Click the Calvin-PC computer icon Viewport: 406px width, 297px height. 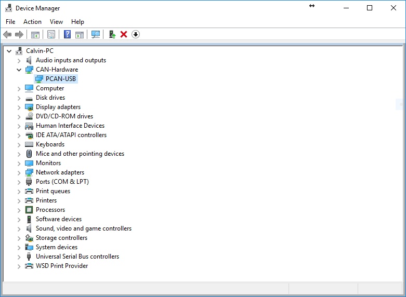19,51
